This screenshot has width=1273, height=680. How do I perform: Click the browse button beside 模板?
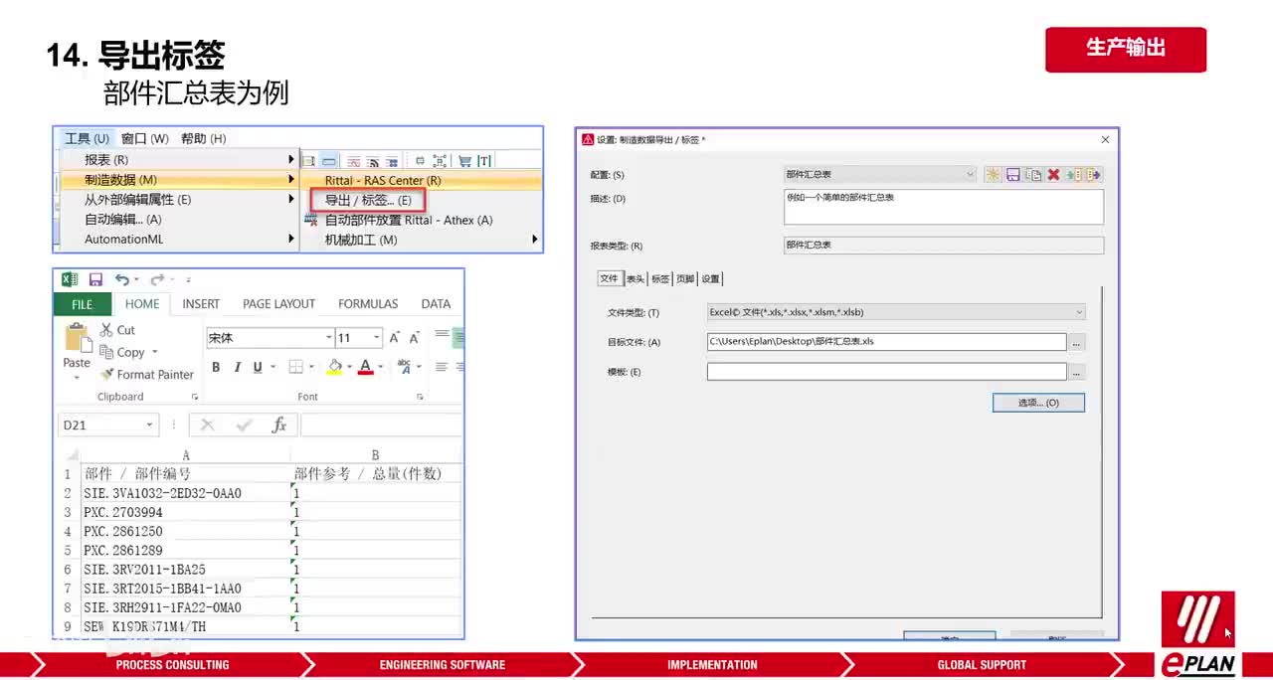pos(1077,372)
